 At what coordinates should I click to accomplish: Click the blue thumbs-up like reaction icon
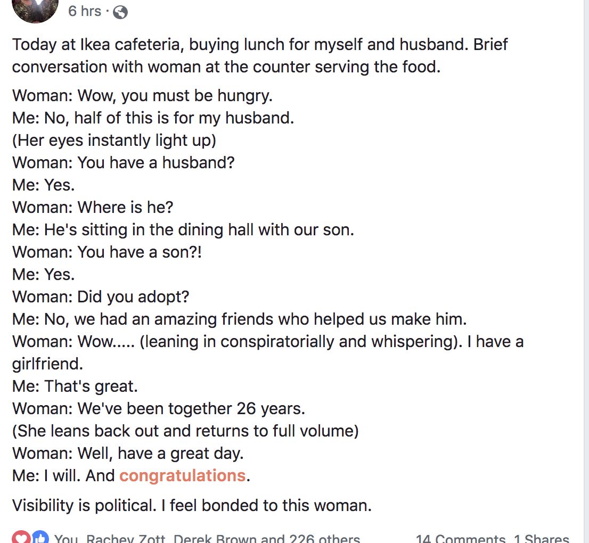tap(39, 537)
